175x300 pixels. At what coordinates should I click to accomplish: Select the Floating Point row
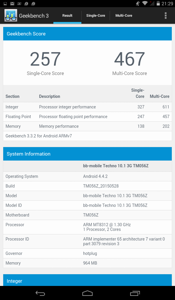pyautogui.click(x=87, y=117)
